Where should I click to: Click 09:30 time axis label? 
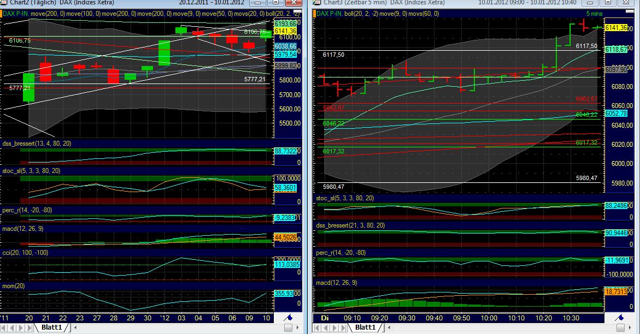click(x=407, y=318)
